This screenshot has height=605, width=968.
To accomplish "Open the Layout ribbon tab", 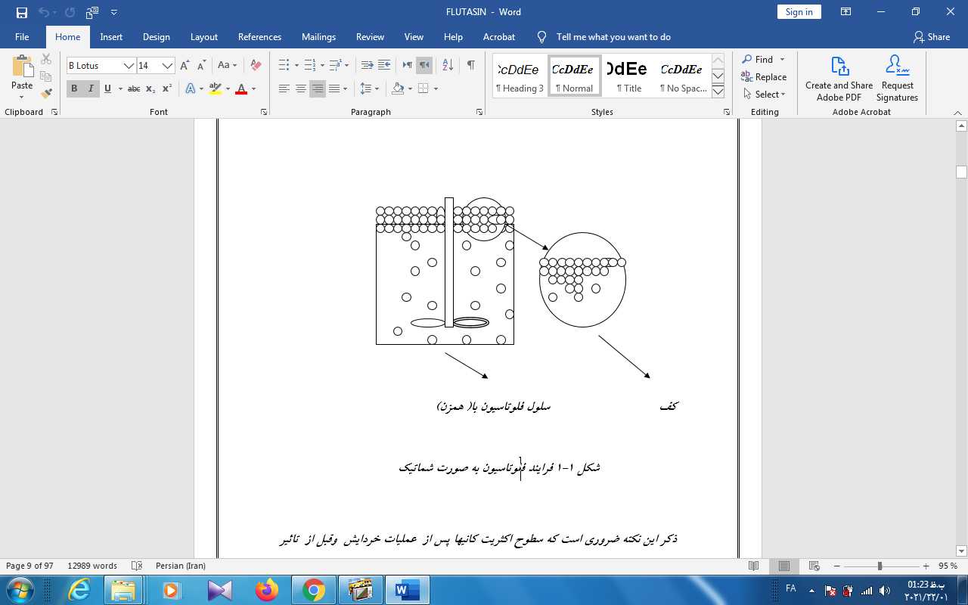I will tap(203, 37).
